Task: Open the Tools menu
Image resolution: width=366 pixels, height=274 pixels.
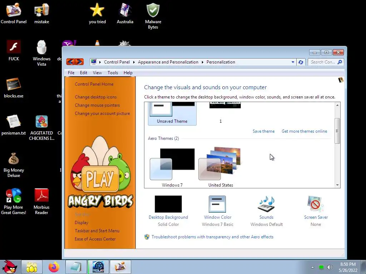Action: tap(113, 73)
